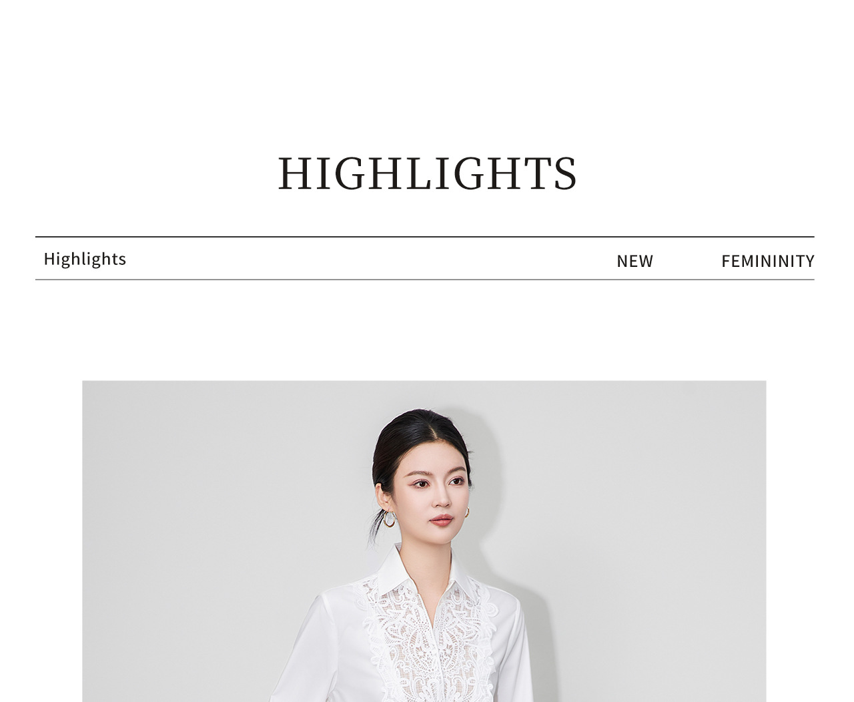Image resolution: width=854 pixels, height=702 pixels.
Task: Click the letter H starting HIGHLIGHTS heading
Action: tap(294, 173)
